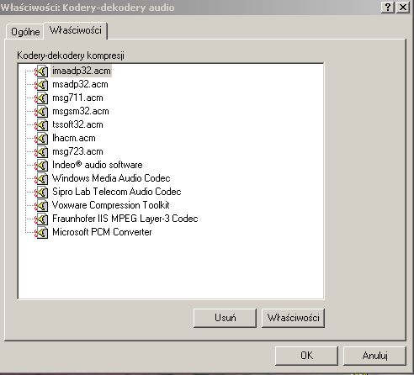Click the icon next to Microsoft PCM Converter
The image size is (414, 375).
coord(41,233)
